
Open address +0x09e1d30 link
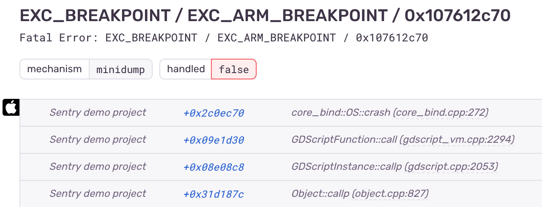coord(214,140)
